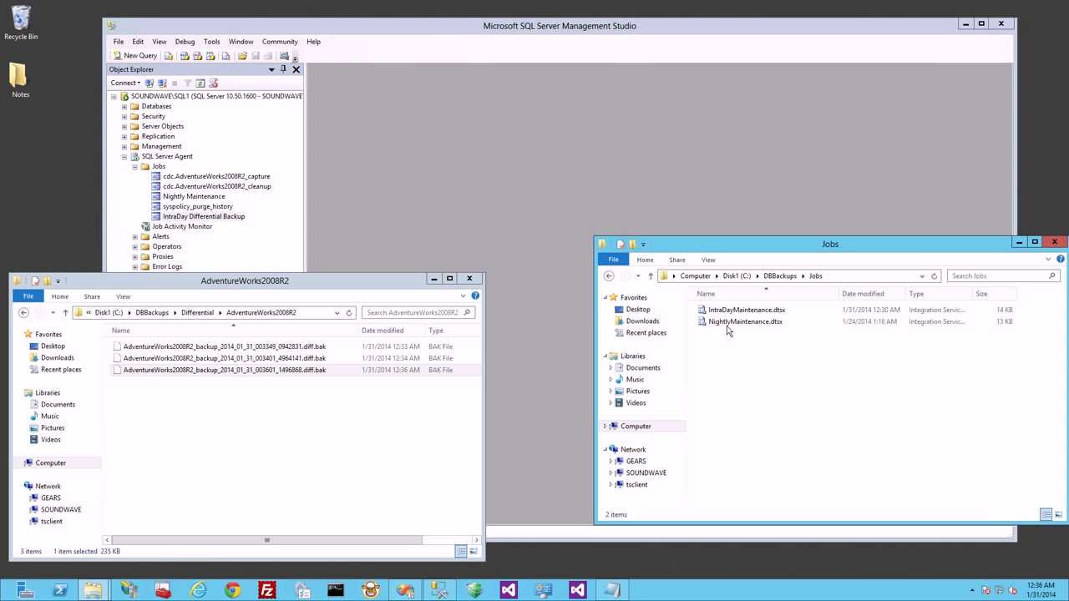The image size is (1069, 601).
Task: Select the backup file ending 003349_0942831.diff.bak
Action: coord(225,346)
